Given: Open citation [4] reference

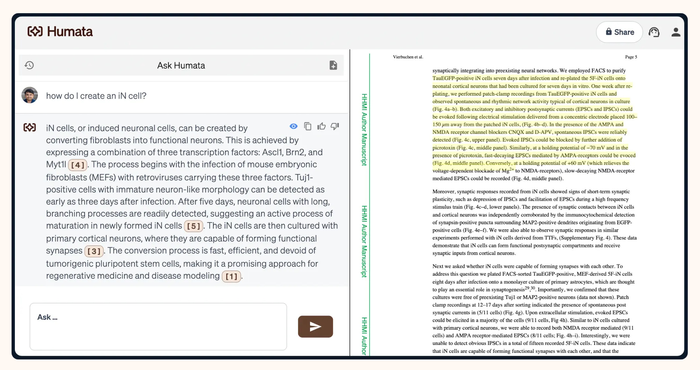Looking at the screenshot, I should 78,165.
